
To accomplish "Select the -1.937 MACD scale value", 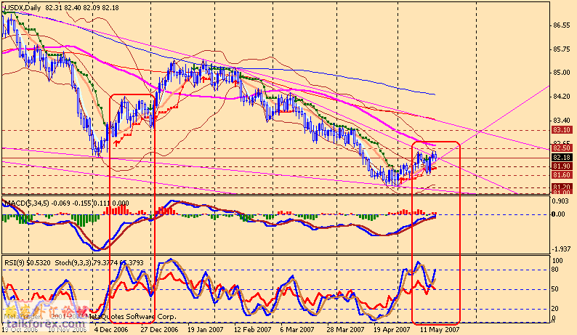I will [x=561, y=249].
